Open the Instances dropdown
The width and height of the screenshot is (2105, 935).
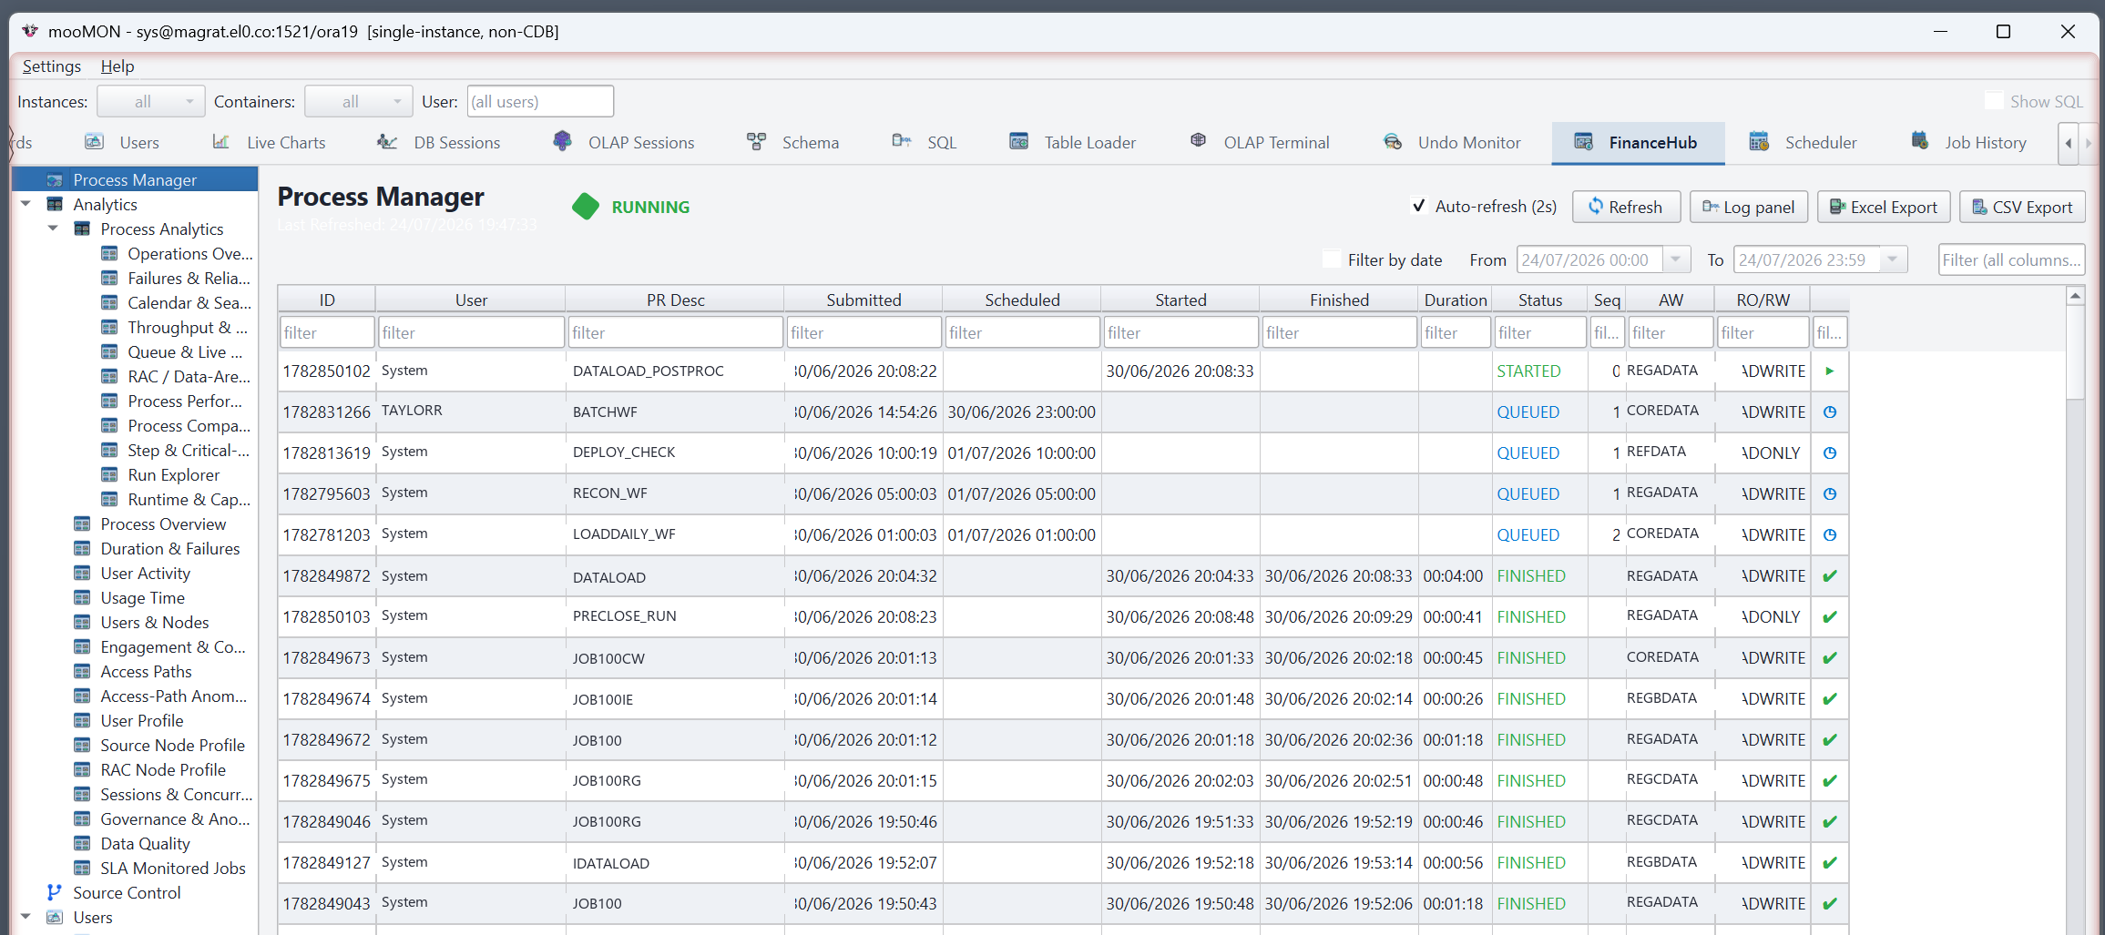(151, 101)
